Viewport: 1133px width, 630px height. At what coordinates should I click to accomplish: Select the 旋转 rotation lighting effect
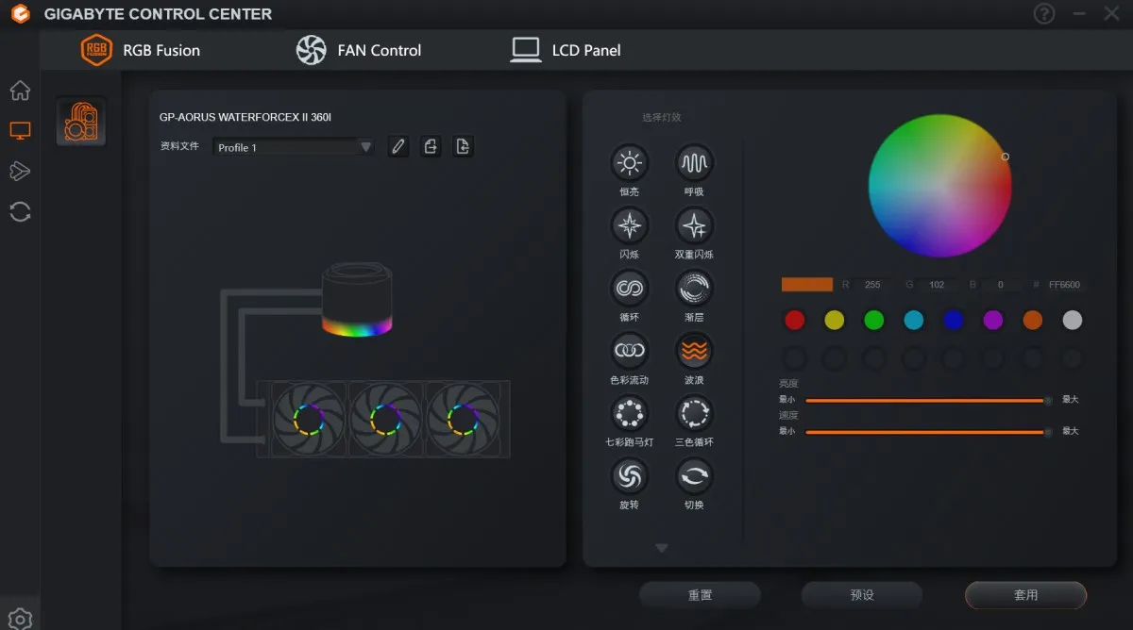pyautogui.click(x=629, y=476)
